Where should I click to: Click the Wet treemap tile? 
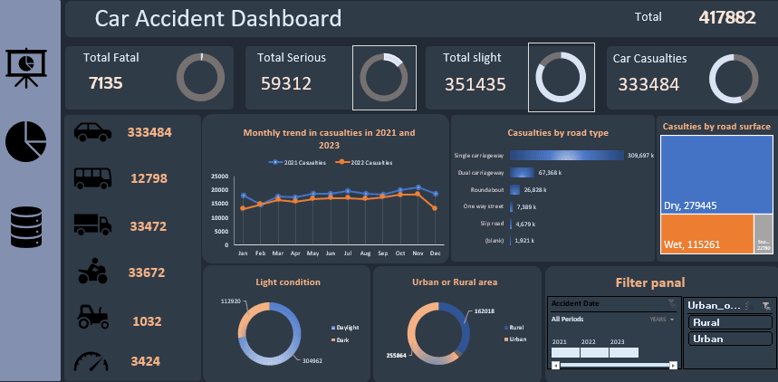[707, 234]
